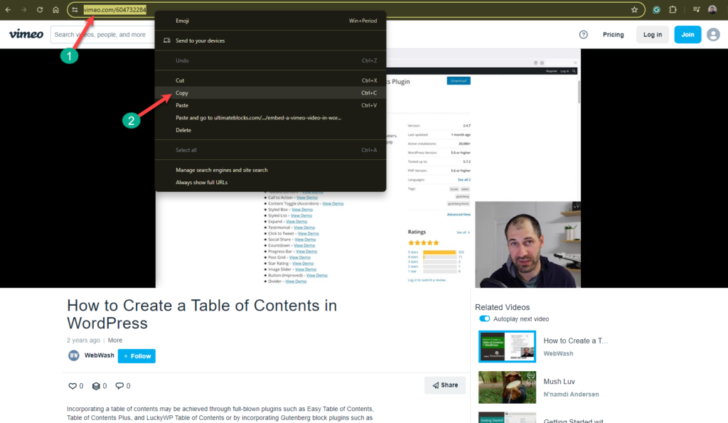728x423 pixels.
Task: Go back with the browser back arrow
Action: click(8, 9)
